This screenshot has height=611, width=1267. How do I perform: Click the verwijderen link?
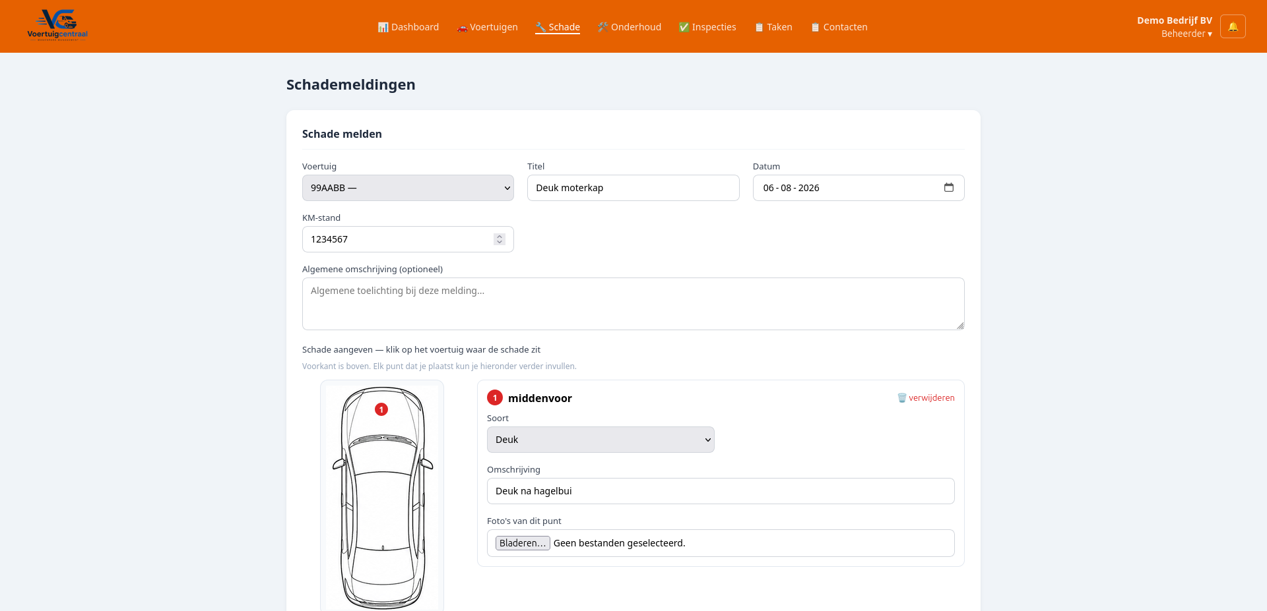931,397
